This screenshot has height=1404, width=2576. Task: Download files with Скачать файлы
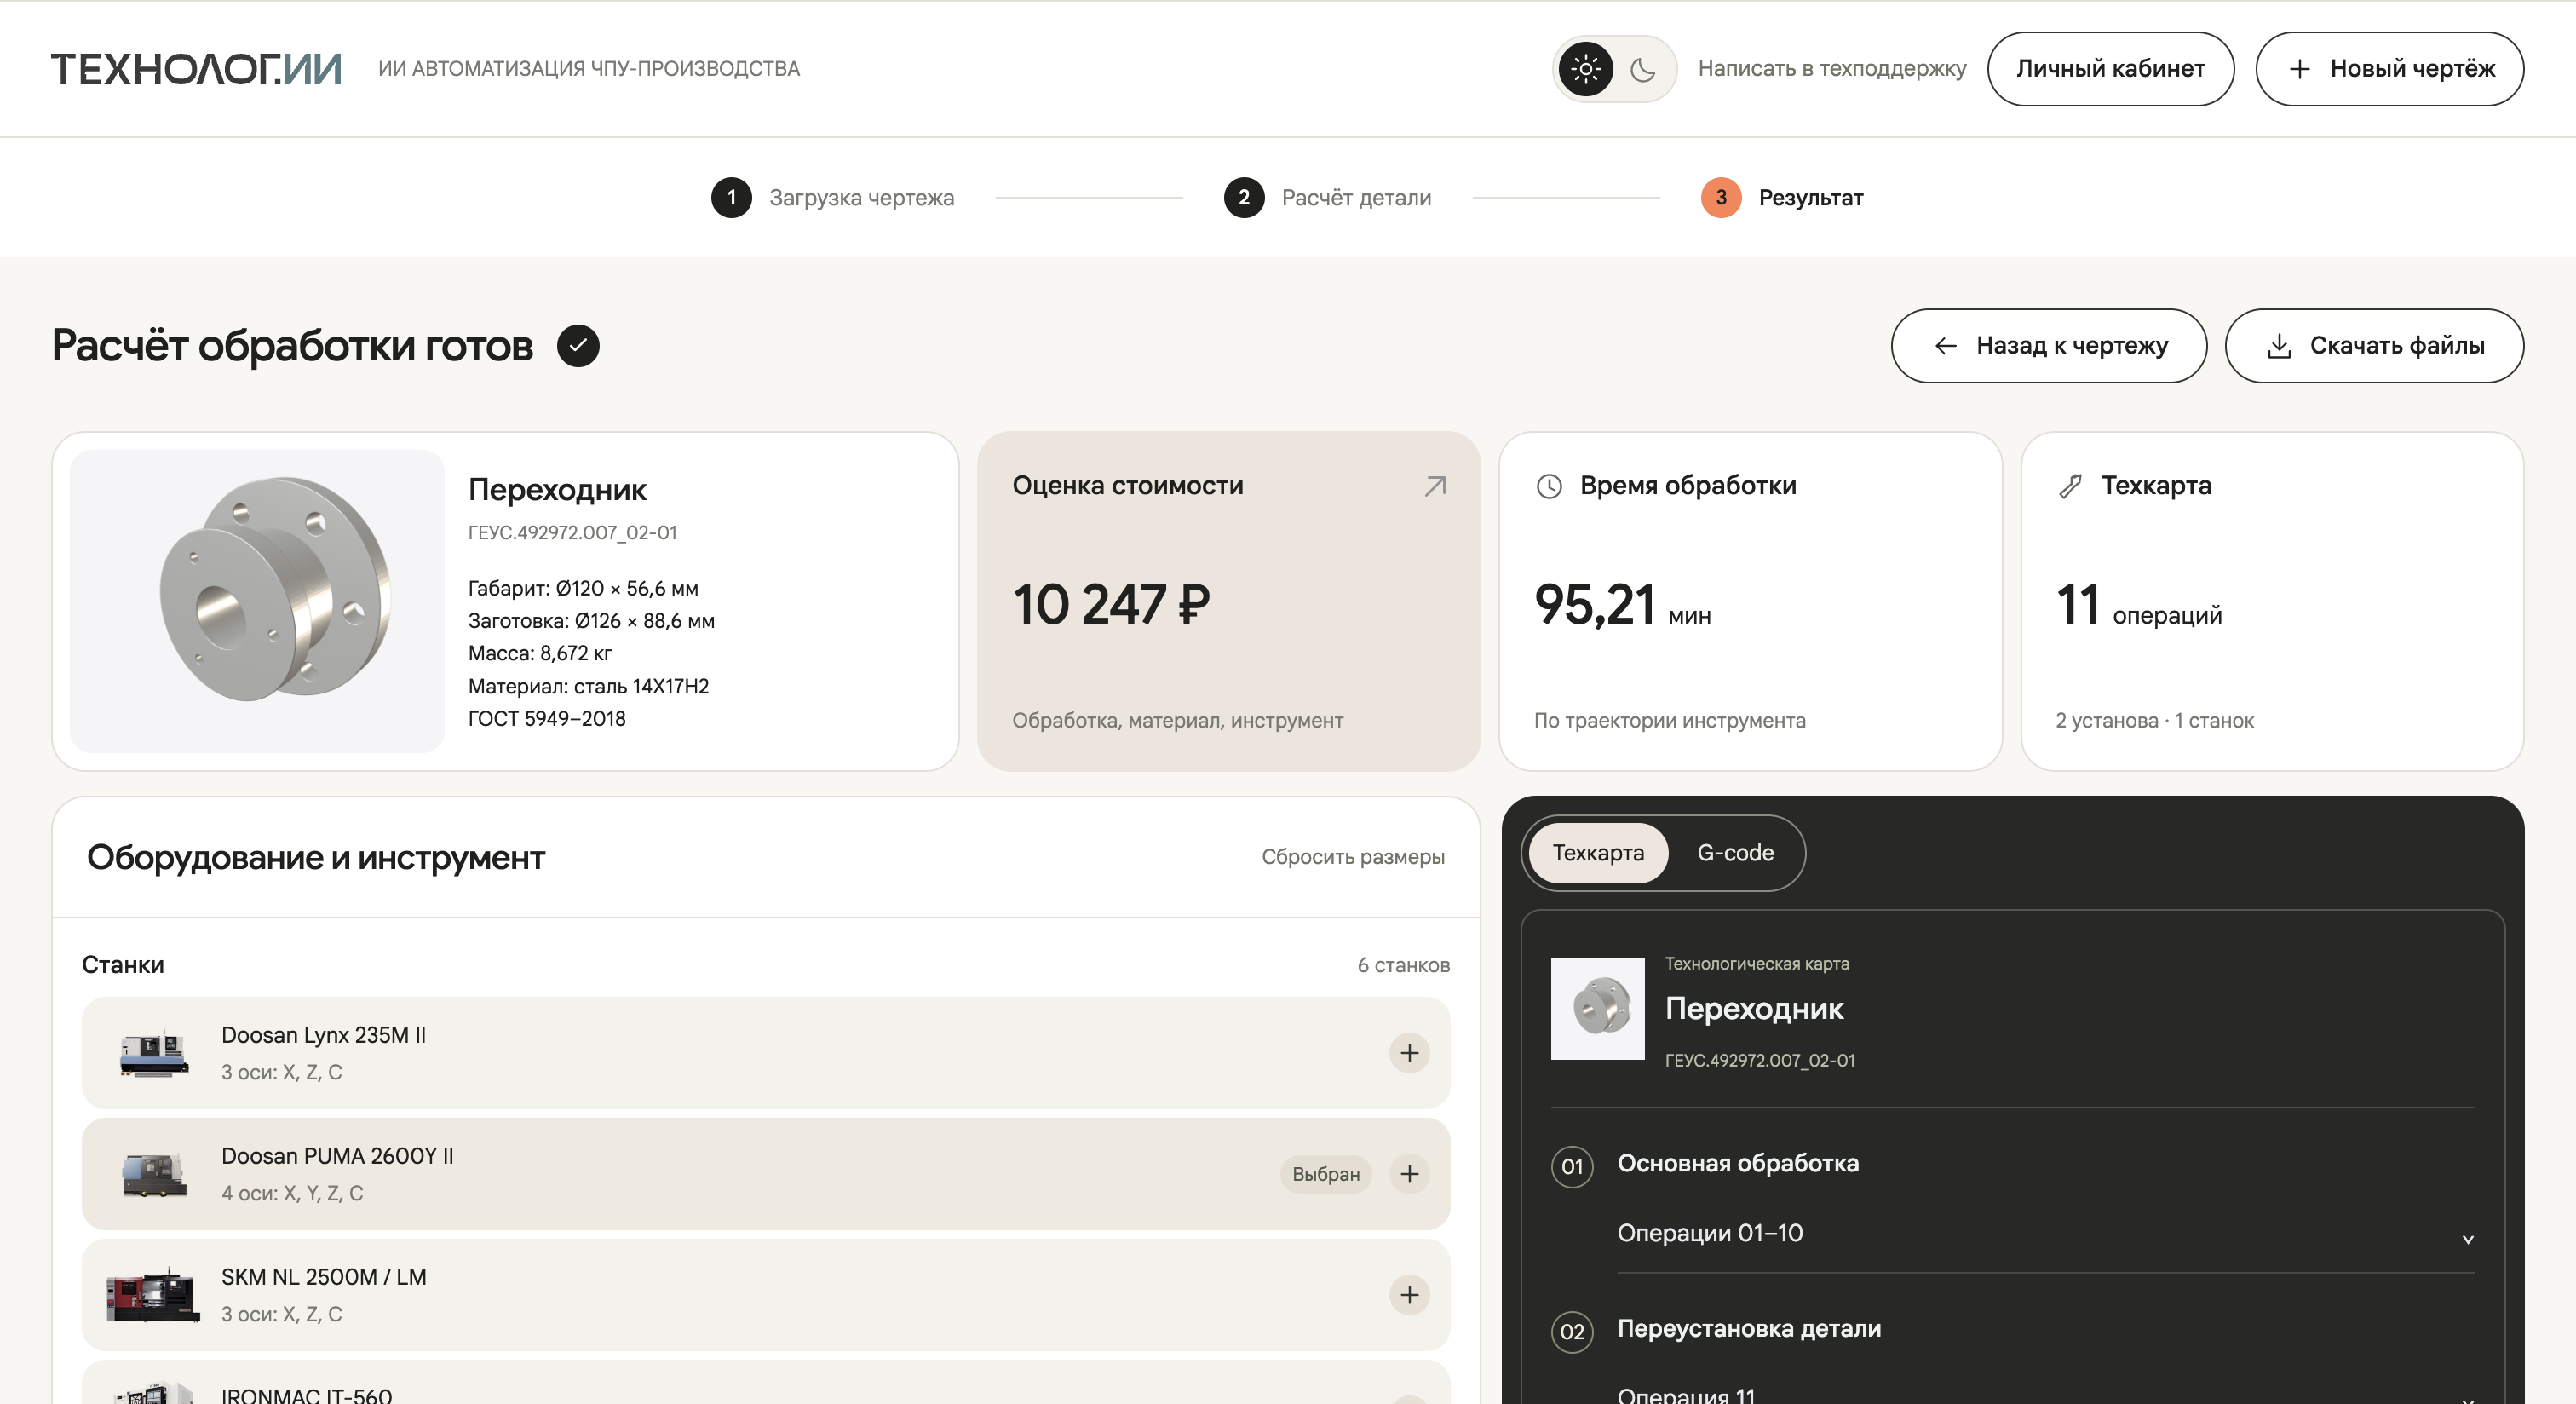(2374, 346)
